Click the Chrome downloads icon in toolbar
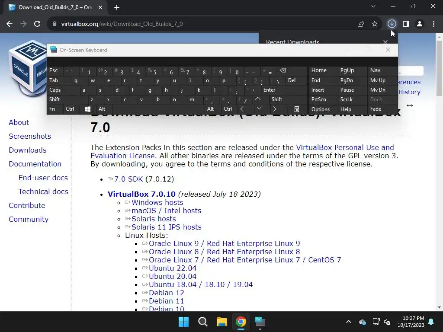Viewport: 443px width, 332px height. 392,24
